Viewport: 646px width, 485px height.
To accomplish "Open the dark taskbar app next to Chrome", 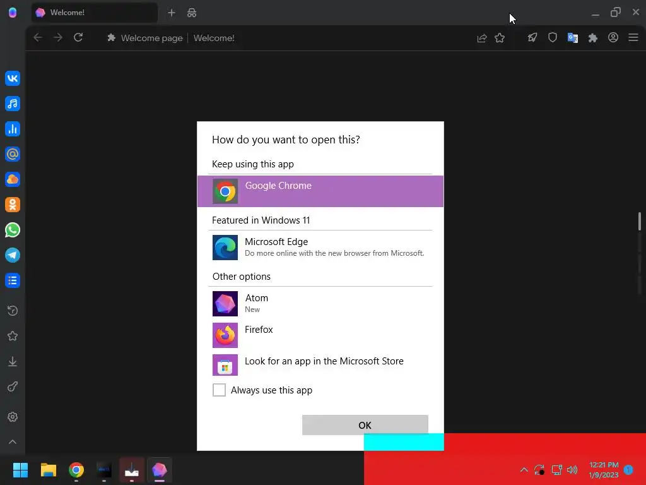I will [104, 470].
